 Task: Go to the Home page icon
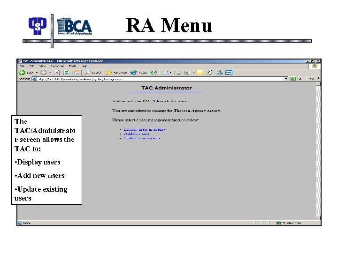click(76, 73)
